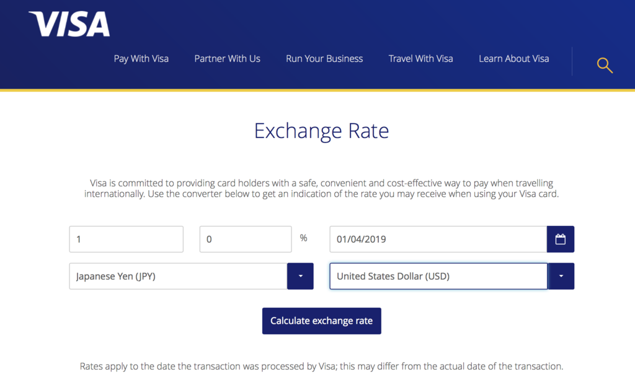Click the date field showing 01/04/2019
The height and width of the screenshot is (382, 635).
[438, 240]
